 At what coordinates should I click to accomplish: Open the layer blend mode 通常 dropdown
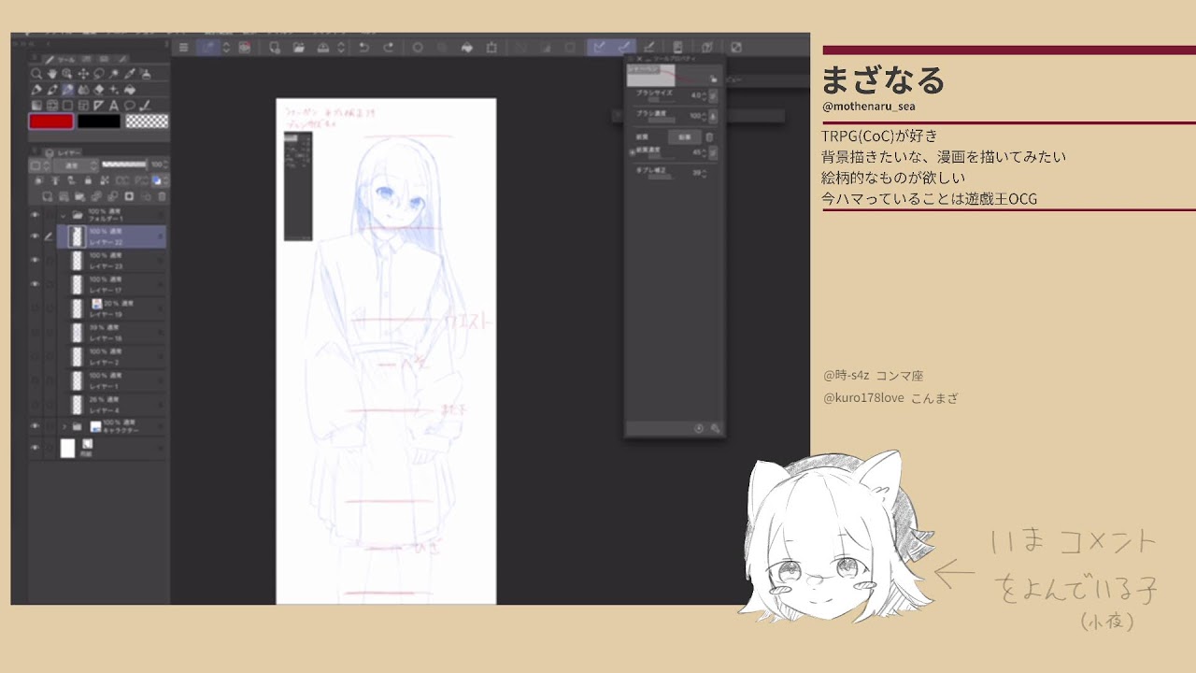76,166
